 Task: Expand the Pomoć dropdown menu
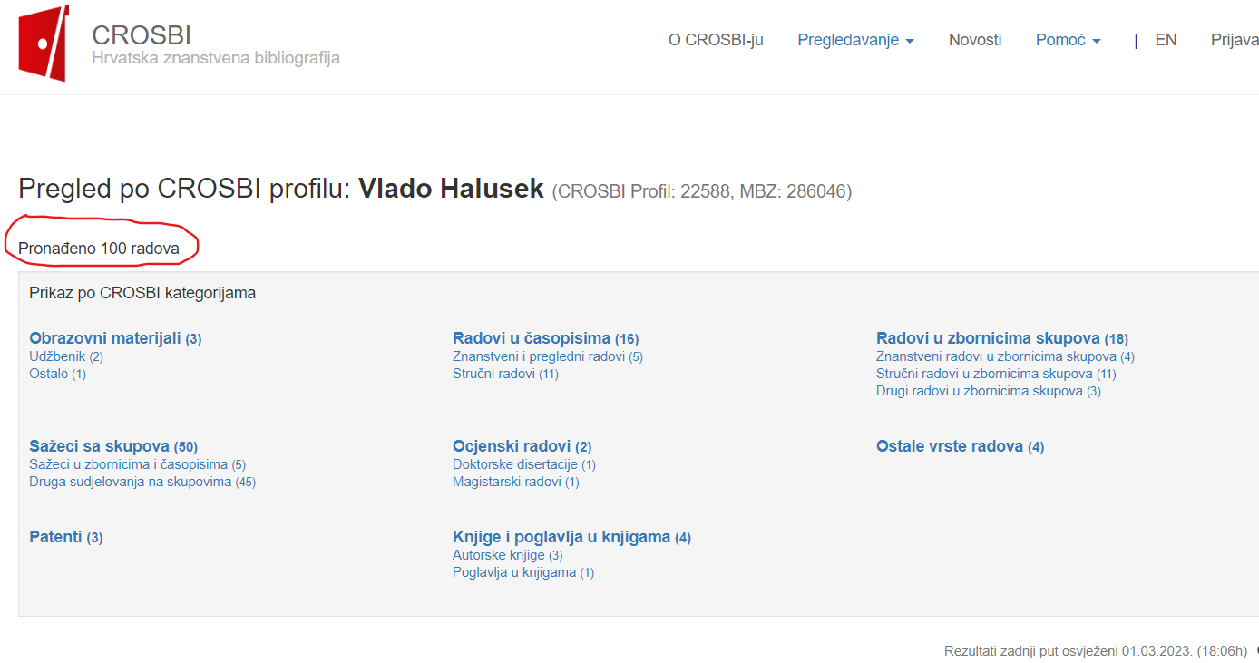tap(1068, 40)
